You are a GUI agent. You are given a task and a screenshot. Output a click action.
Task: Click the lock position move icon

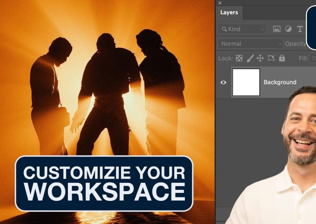coord(260,58)
